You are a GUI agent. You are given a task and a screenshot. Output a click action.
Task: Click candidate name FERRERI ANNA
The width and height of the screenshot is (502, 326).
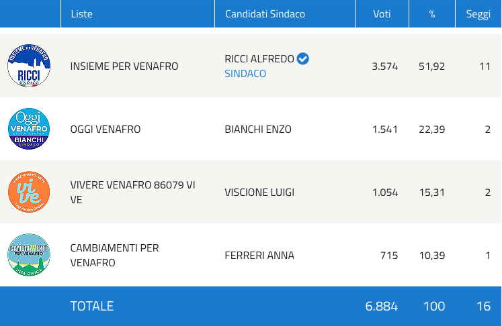tap(259, 255)
